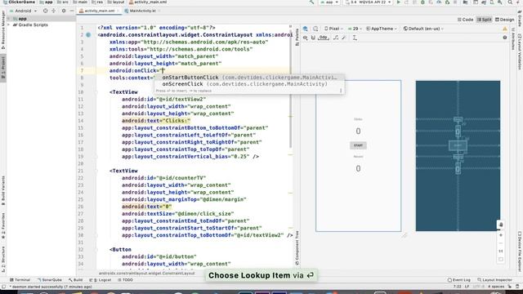Screen dimensions: 523x294
Task: Open the Android project view dropdown
Action: 24,11
